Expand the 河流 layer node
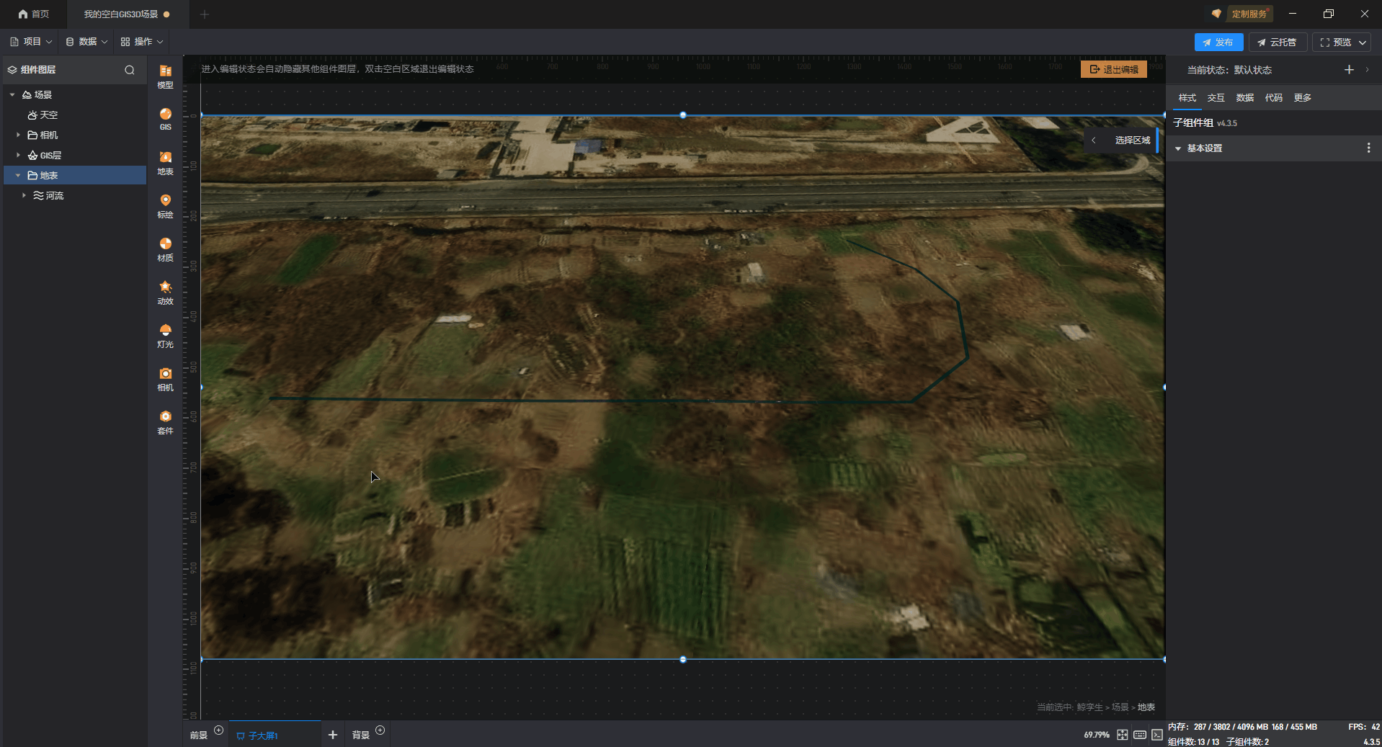 click(x=24, y=195)
